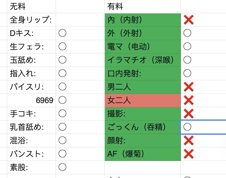
Task: Select the 手コキ label cell
Action: 31,114
